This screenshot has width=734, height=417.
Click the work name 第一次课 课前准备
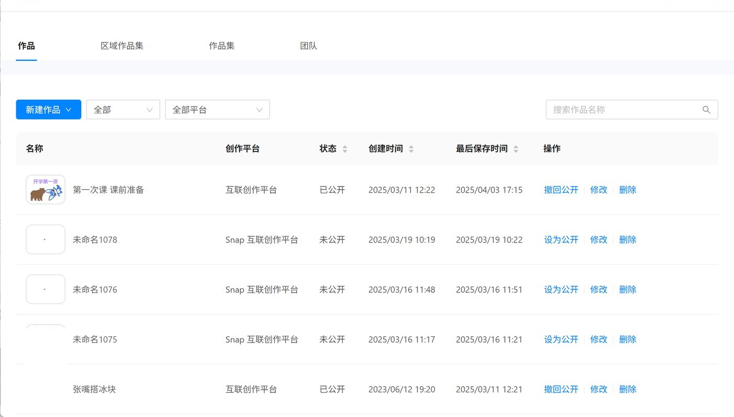point(109,190)
